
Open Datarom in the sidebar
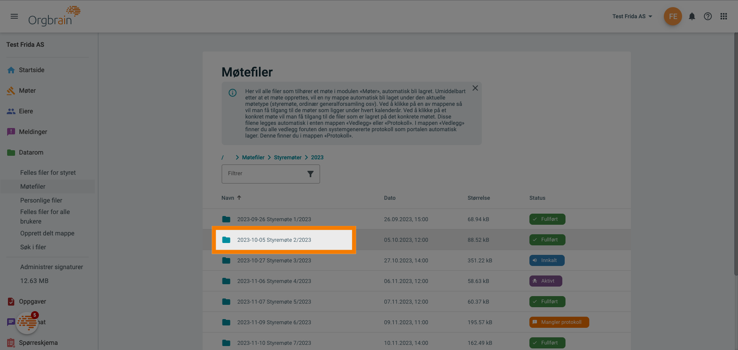[x=31, y=152]
